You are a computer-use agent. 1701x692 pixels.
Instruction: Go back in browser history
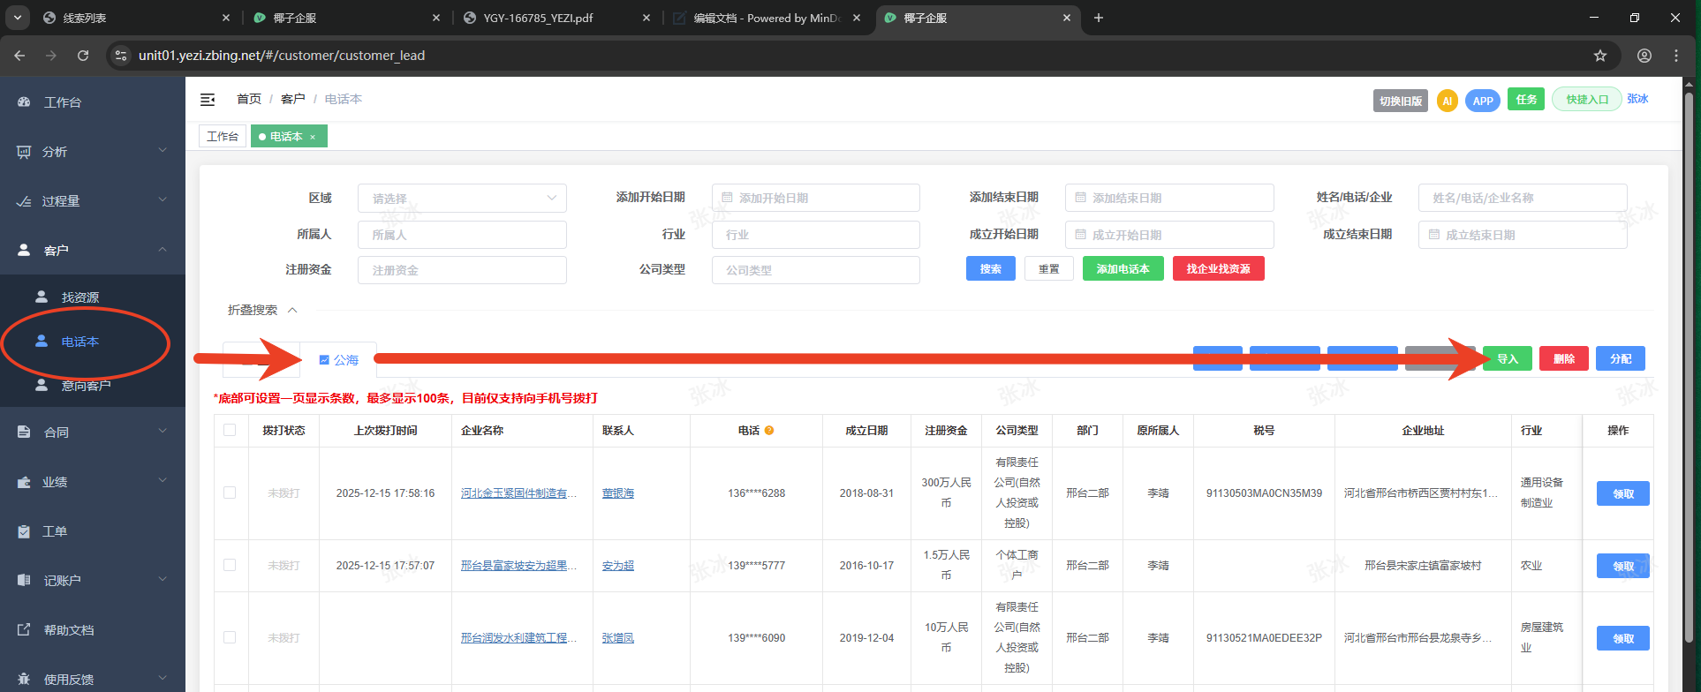(x=19, y=56)
